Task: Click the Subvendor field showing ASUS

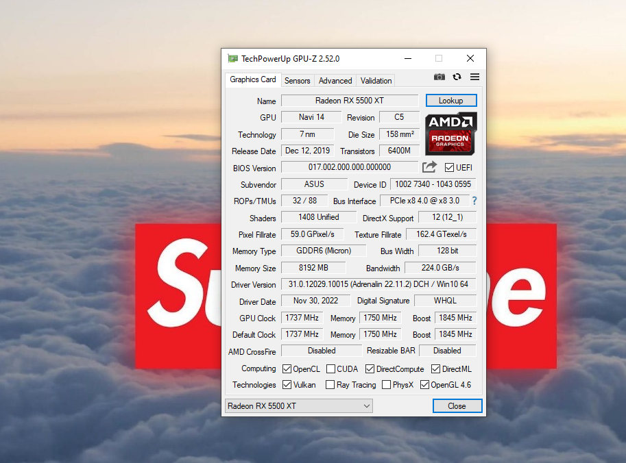Action: pyautogui.click(x=314, y=184)
